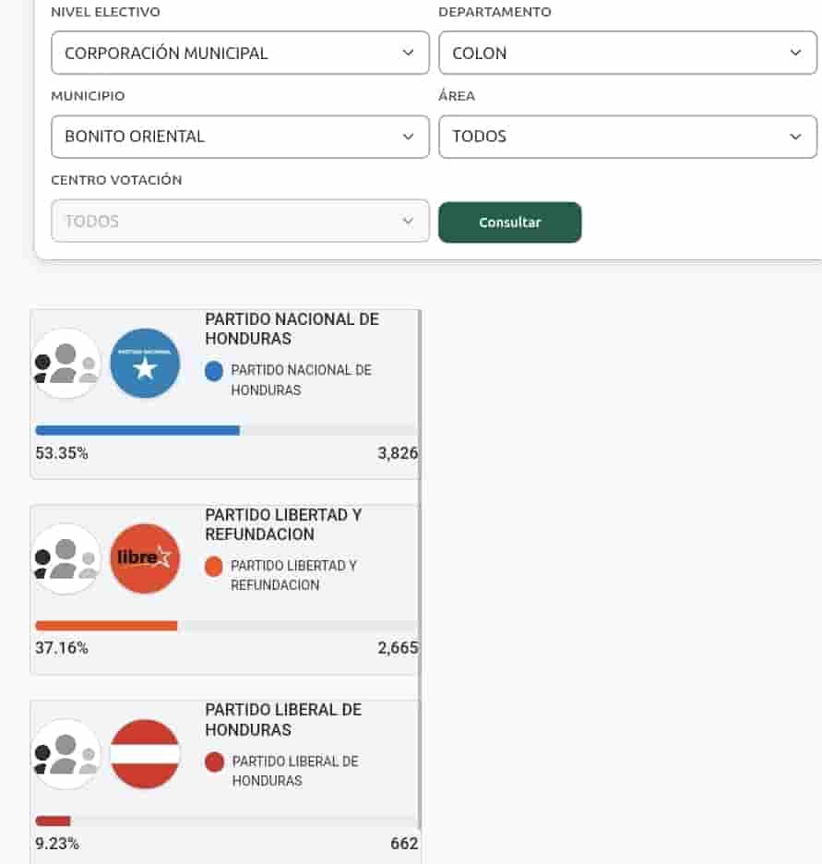
Task: Click candidates group icon for Partido Libertad
Action: [66, 558]
